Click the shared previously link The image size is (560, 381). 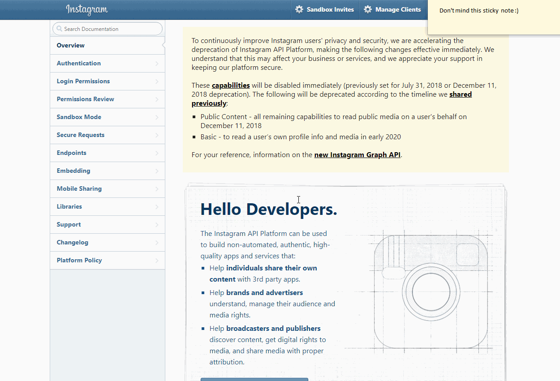point(460,94)
